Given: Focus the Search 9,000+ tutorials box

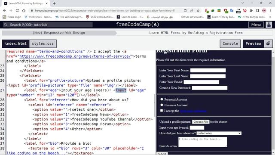Looking at the screenshot, I should [48, 25].
